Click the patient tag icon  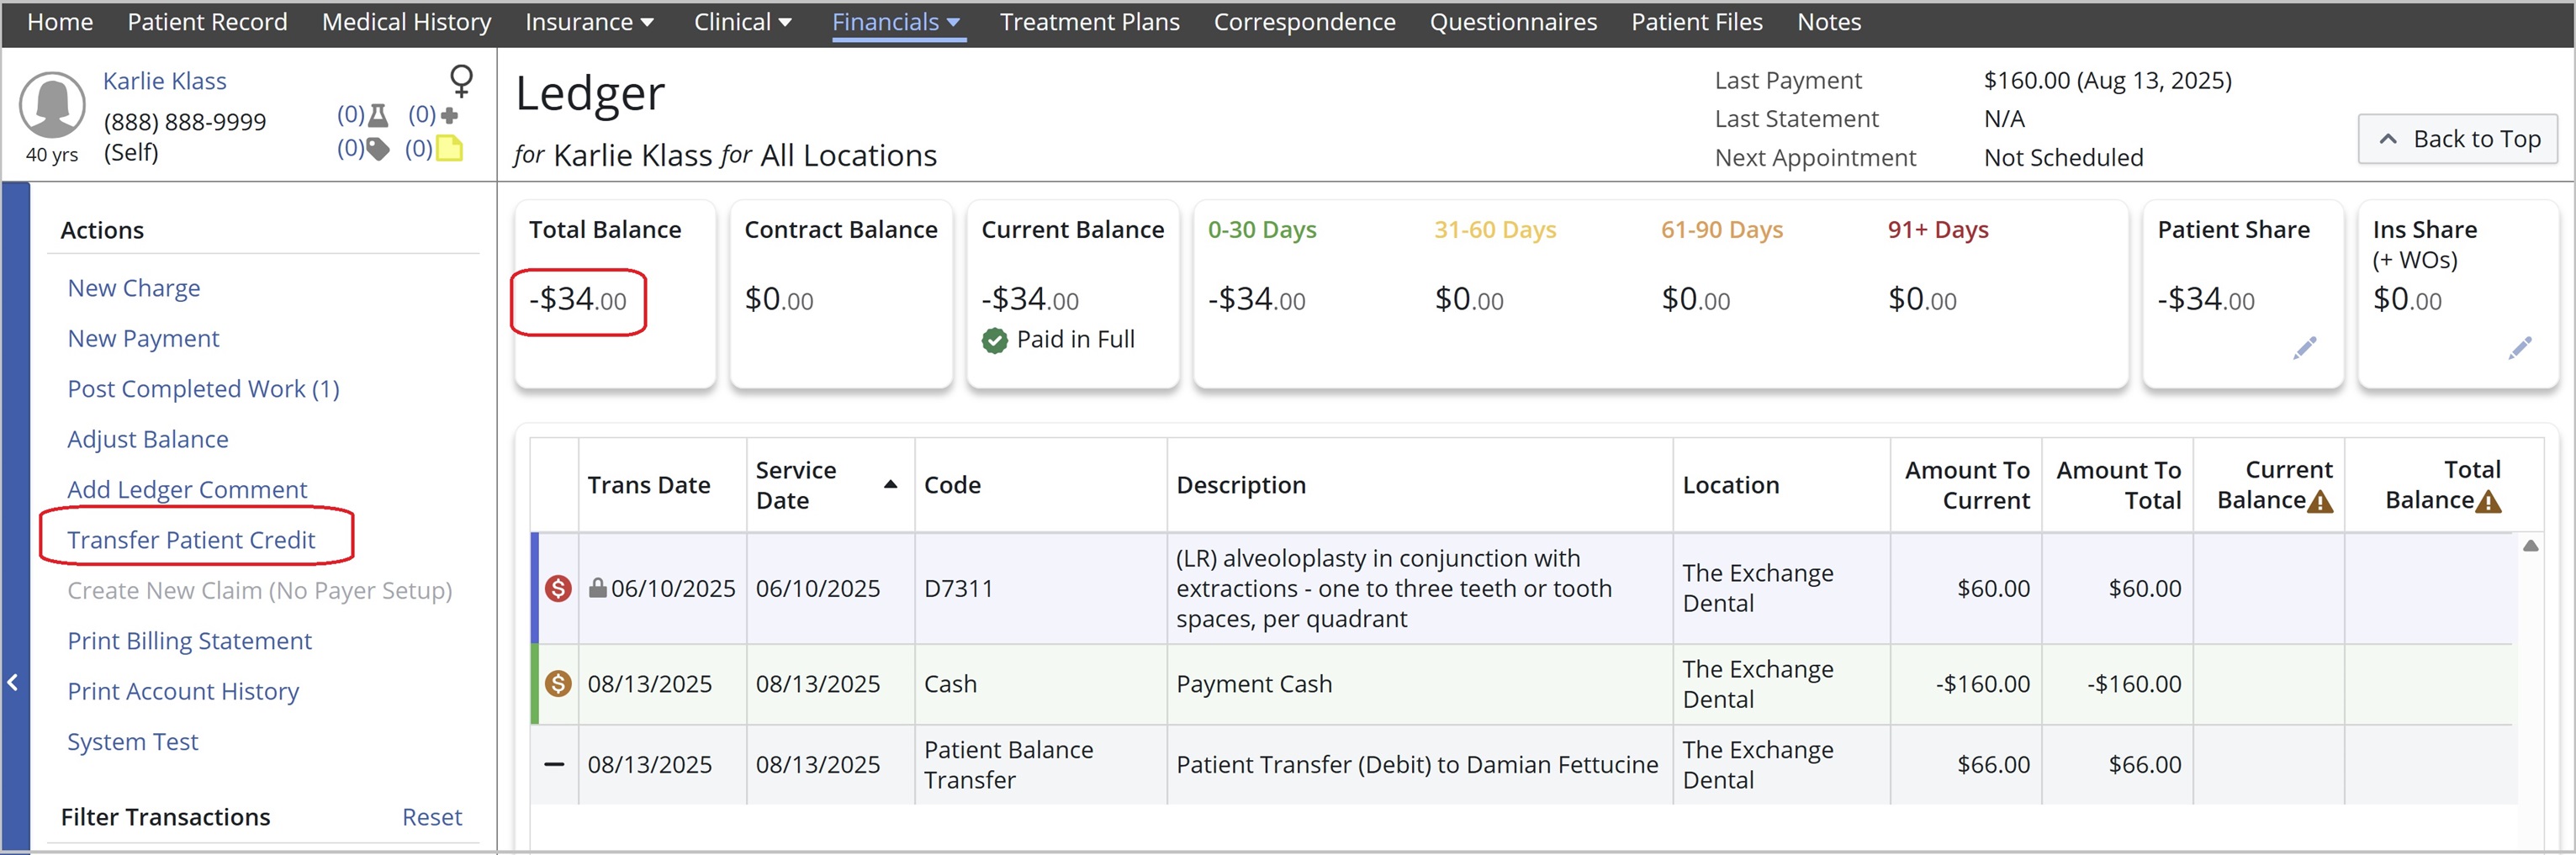(377, 150)
